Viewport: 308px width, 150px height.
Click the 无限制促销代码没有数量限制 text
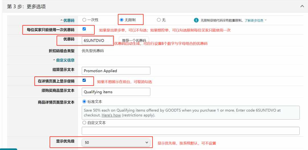pyautogui.click(x=222, y=20)
